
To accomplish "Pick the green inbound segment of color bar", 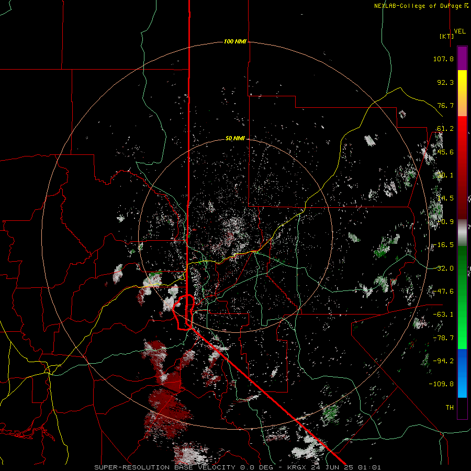I will [462, 297].
